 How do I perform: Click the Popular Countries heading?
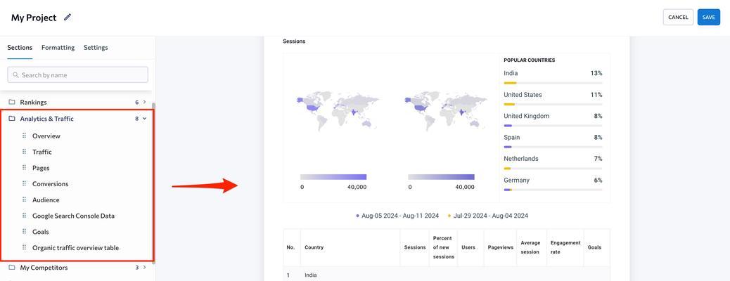coord(530,60)
